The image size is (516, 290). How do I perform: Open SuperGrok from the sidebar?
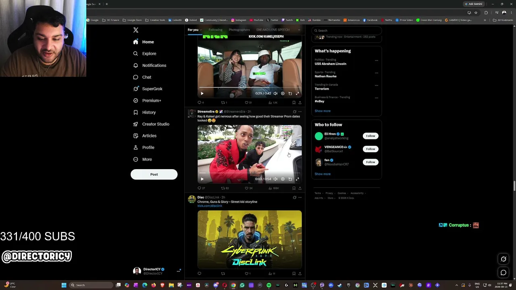(x=148, y=89)
